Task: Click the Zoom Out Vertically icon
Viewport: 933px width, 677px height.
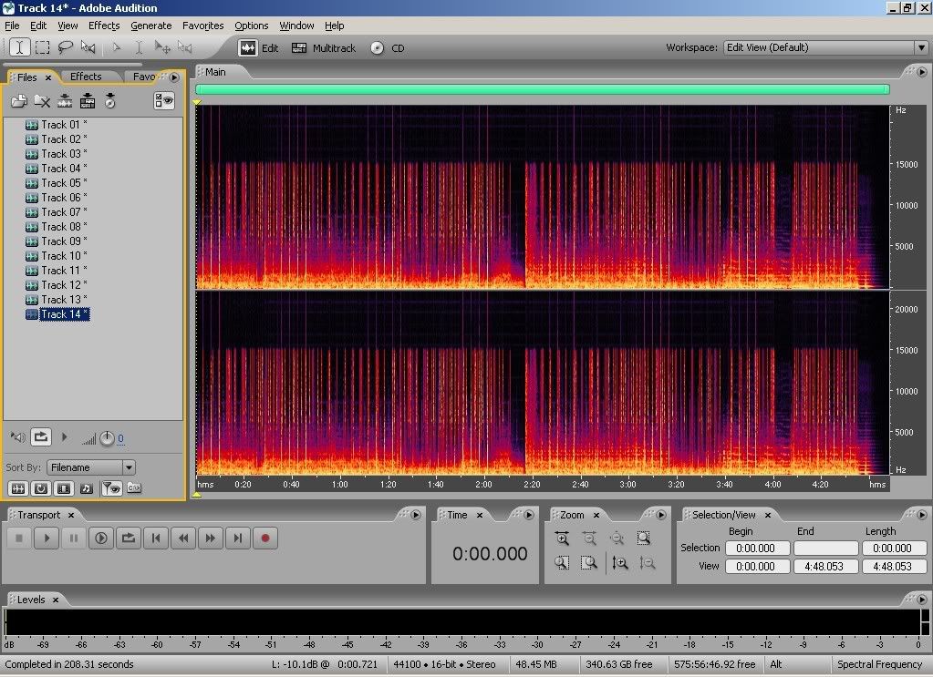Action: (x=648, y=562)
